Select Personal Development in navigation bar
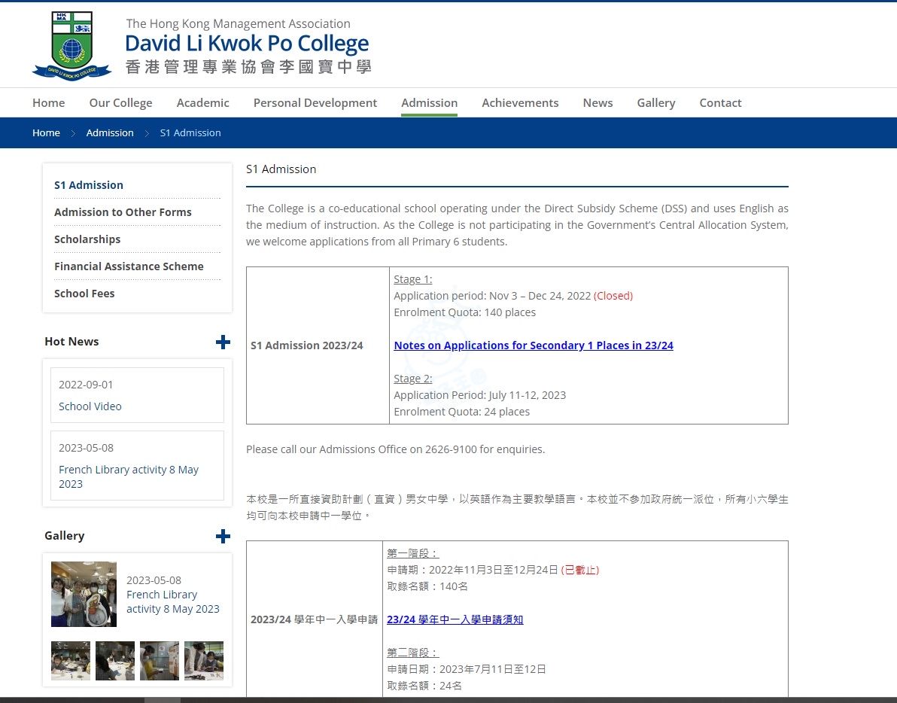 pyautogui.click(x=315, y=103)
